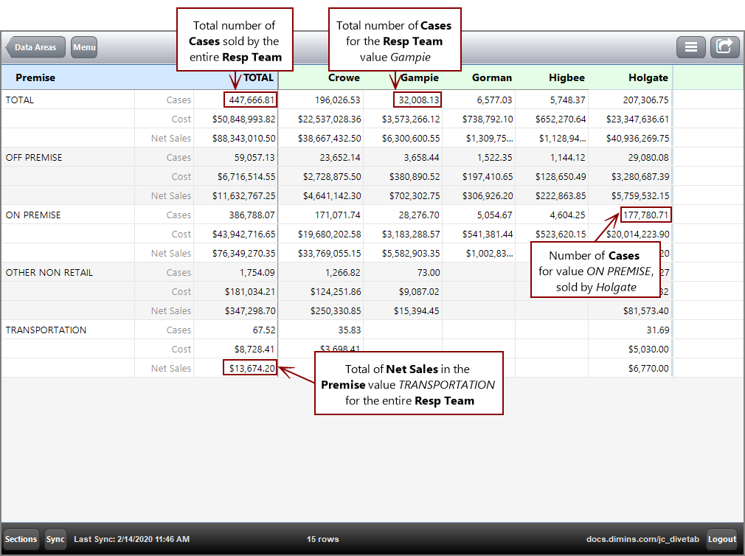Sync the data area
Screen dimensions: 745x556
[55, 539]
